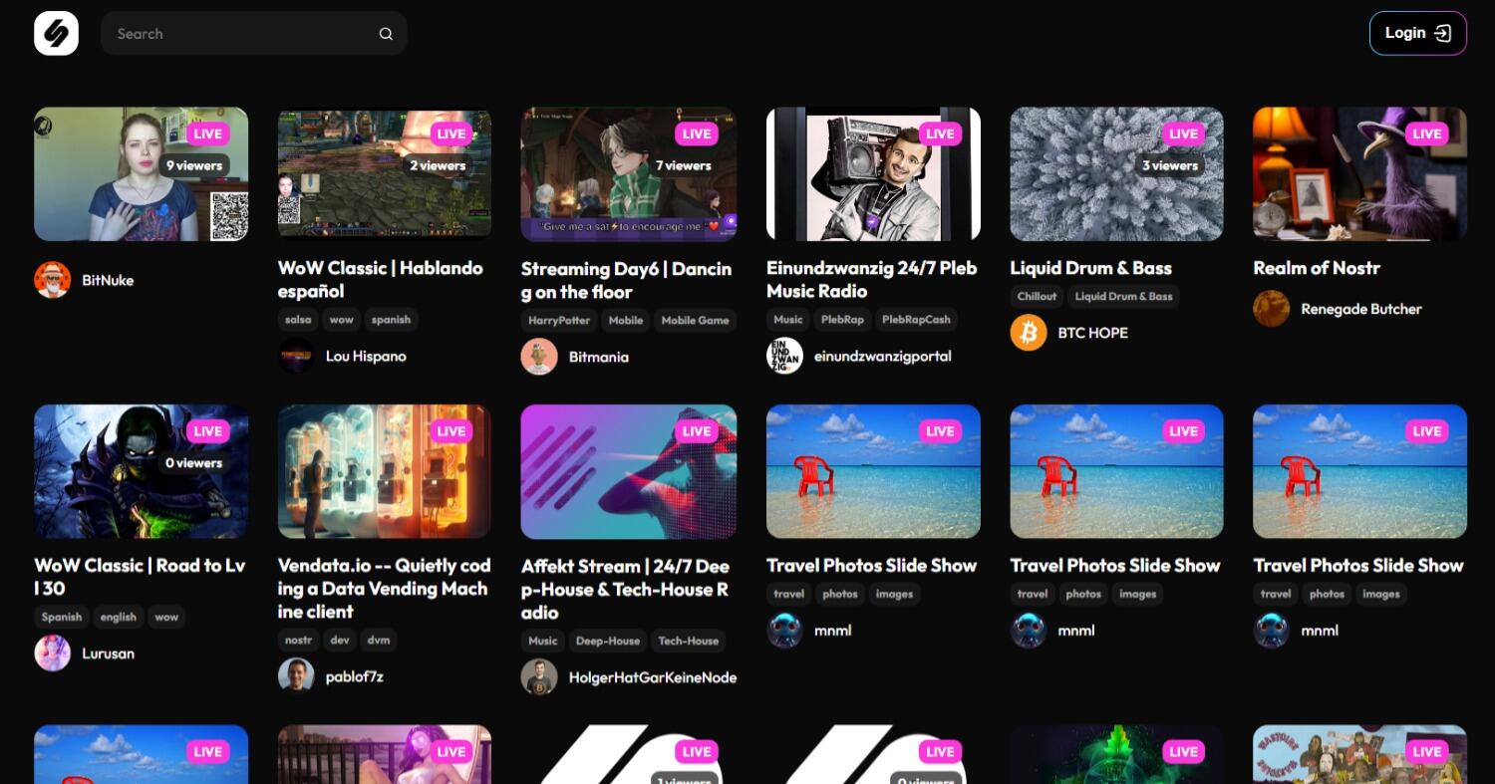The height and width of the screenshot is (784, 1495).
Task: Open the Streaming Day6 stream thumbnail
Action: [x=629, y=174]
